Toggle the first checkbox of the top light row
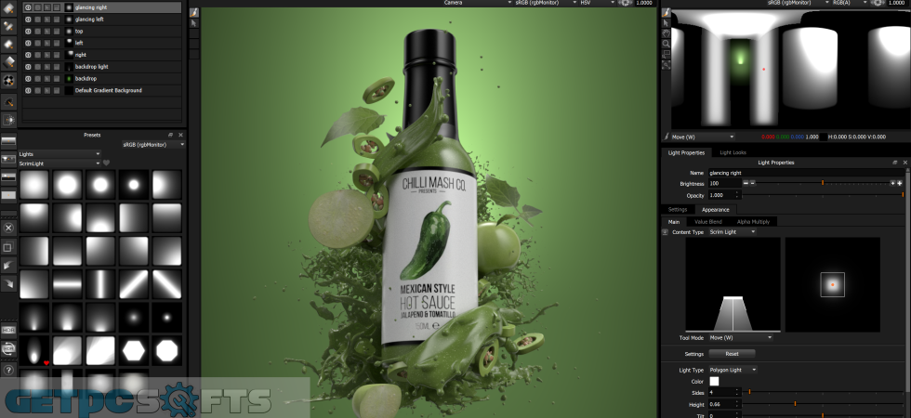 (x=37, y=32)
